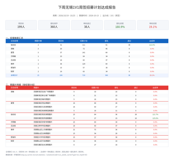The height and width of the screenshot is (157, 174).
Task: Click 方晓敏 in the red detail table
Action: pyautogui.click(x=13, y=122)
